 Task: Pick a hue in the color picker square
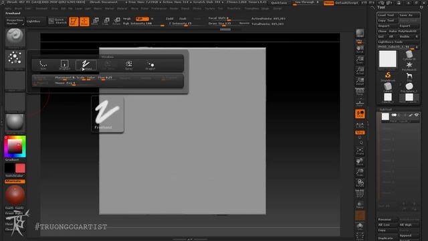(15, 147)
